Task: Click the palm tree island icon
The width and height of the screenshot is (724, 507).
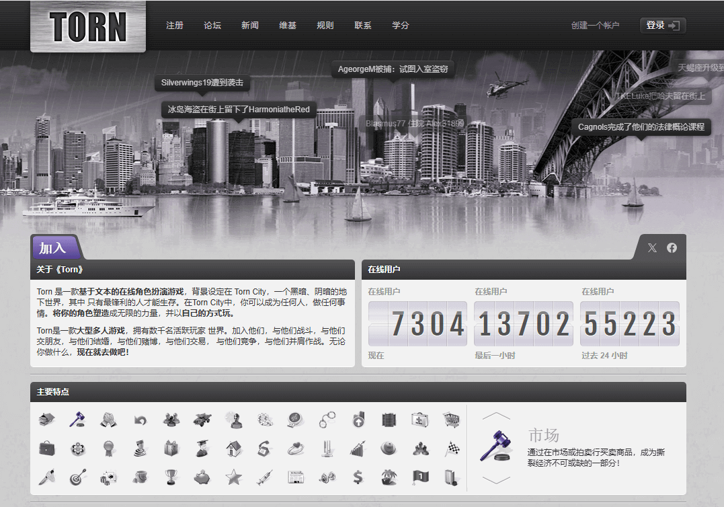Action: coord(389,477)
